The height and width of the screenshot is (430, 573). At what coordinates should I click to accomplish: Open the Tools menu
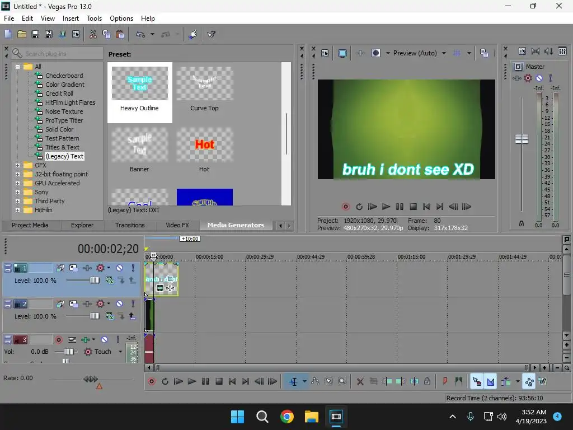(x=94, y=18)
